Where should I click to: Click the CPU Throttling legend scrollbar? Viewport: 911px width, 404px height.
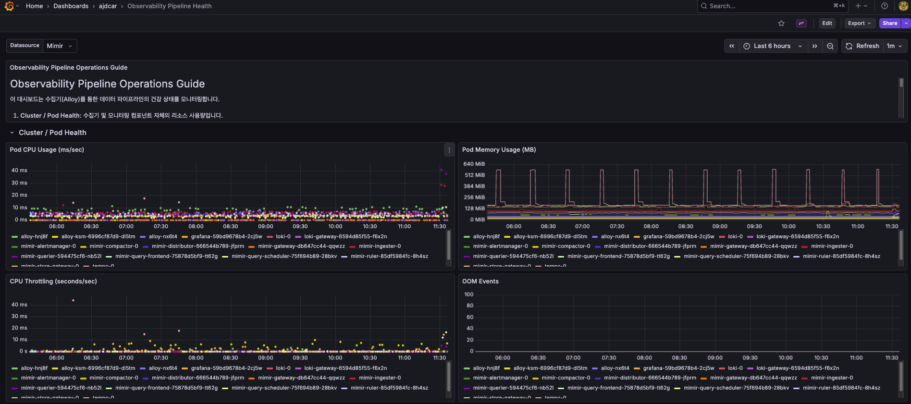(x=449, y=379)
